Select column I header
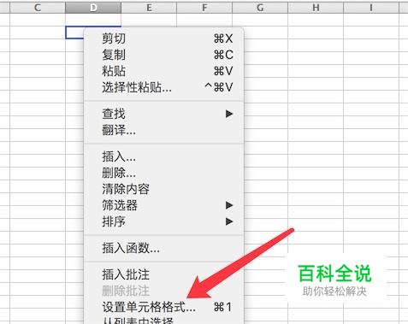Image resolution: width=408 pixels, height=324 pixels. point(371,8)
